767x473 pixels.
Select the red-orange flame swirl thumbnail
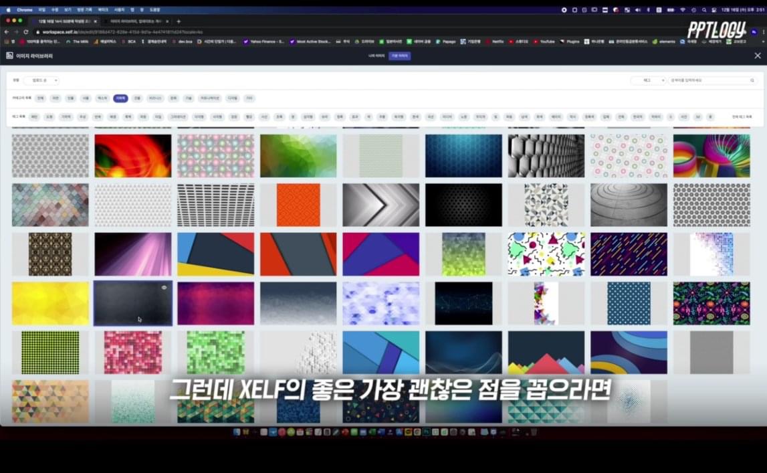pyautogui.click(x=133, y=156)
